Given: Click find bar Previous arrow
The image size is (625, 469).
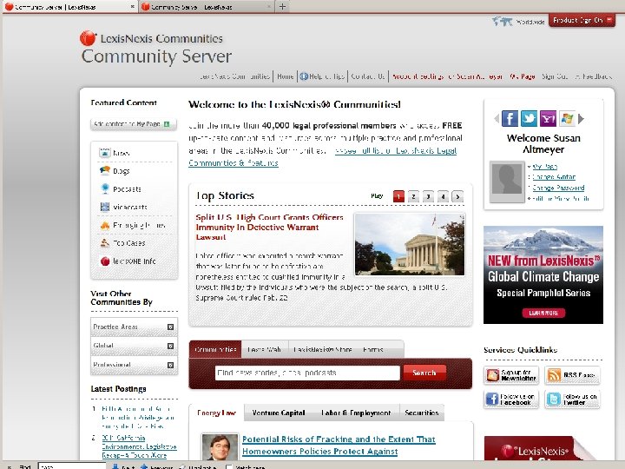Looking at the screenshot, I should tap(156, 466).
